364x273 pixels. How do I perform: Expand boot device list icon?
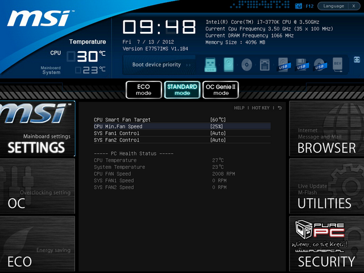[357, 60]
